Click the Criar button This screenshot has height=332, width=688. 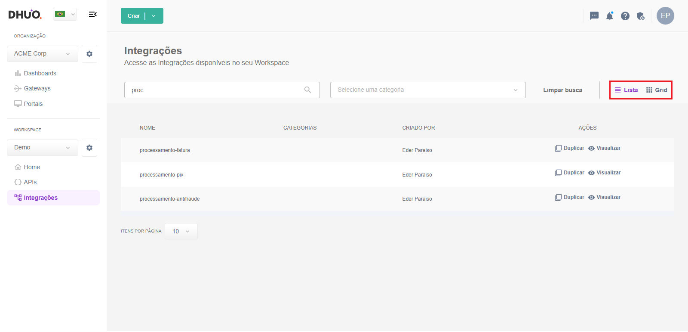point(133,16)
